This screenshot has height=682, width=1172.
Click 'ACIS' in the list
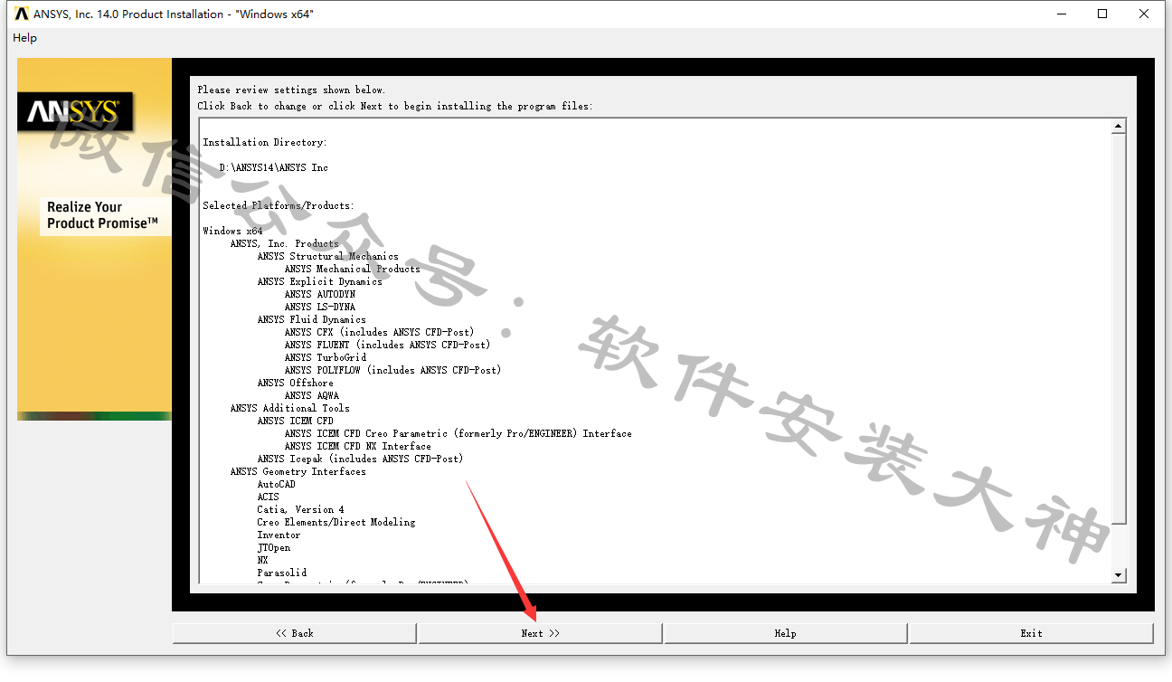coord(268,497)
